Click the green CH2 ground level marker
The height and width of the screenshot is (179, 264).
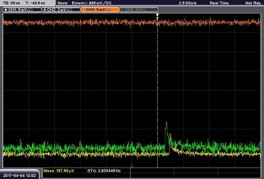pyautogui.click(x=6, y=148)
